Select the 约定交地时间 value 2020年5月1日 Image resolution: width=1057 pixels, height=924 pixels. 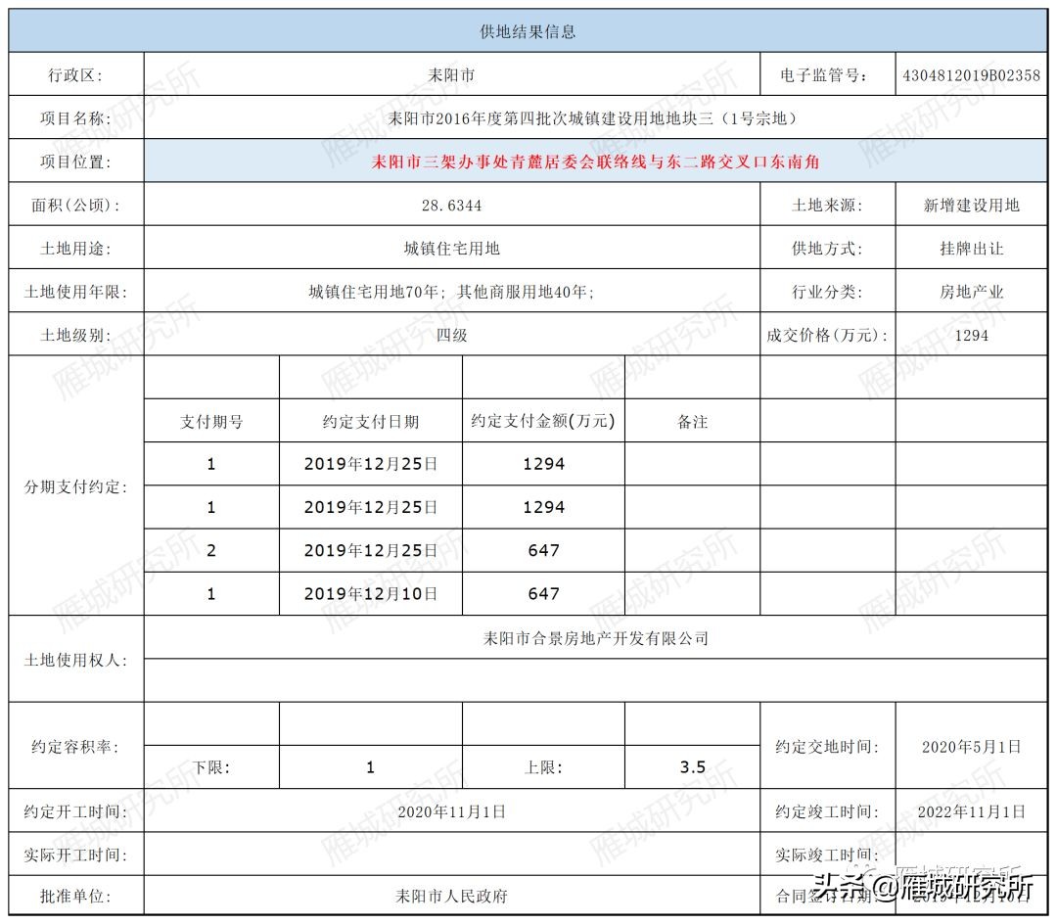(976, 746)
